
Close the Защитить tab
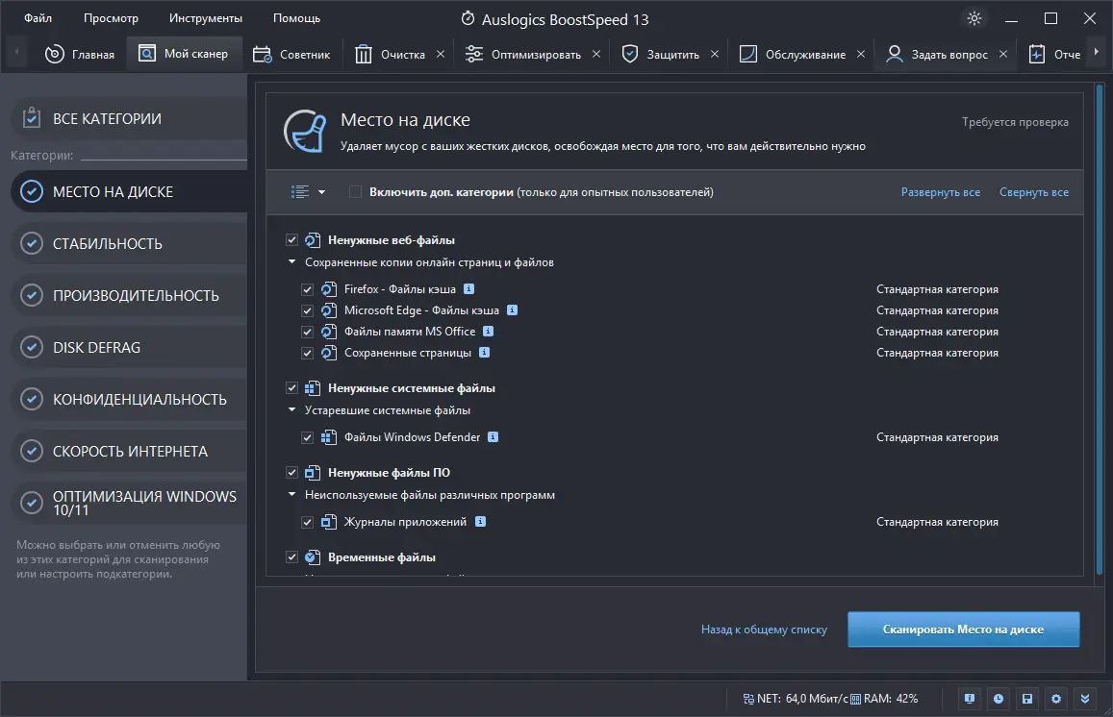tap(715, 54)
